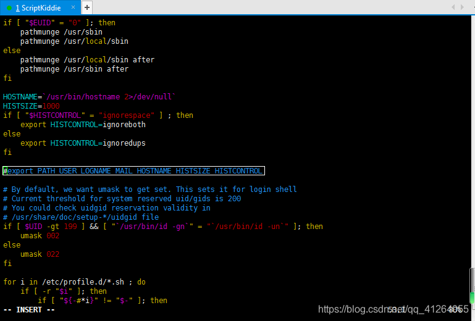Place cursor on commented export PATH USER line

pyautogui.click(x=133, y=171)
